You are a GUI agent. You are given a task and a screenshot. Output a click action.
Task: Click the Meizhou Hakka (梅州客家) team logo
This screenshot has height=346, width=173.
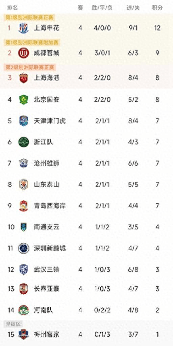pos(24,334)
